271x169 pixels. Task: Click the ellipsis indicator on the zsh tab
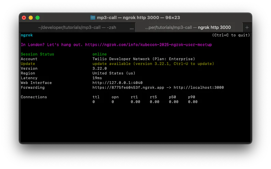[x=131, y=29]
